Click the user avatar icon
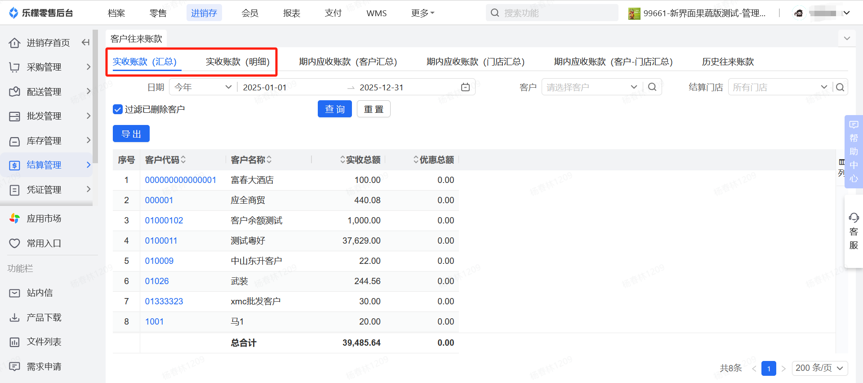The image size is (863, 383). 799,13
